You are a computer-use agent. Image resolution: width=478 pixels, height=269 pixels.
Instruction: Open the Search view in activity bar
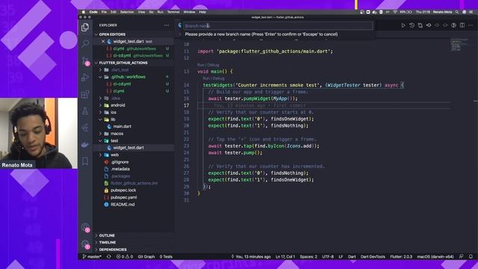85,43
